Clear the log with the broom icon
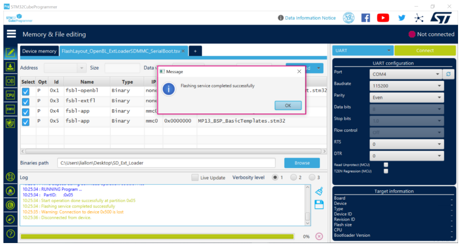Image resolution: width=460 pixels, height=246 pixels. [x=319, y=192]
